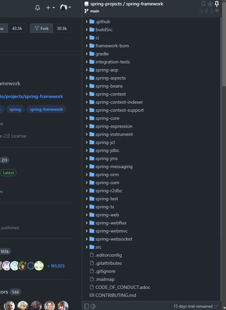Select the spring-messaging folder name
The height and width of the screenshot is (310, 226).
pos(114,167)
